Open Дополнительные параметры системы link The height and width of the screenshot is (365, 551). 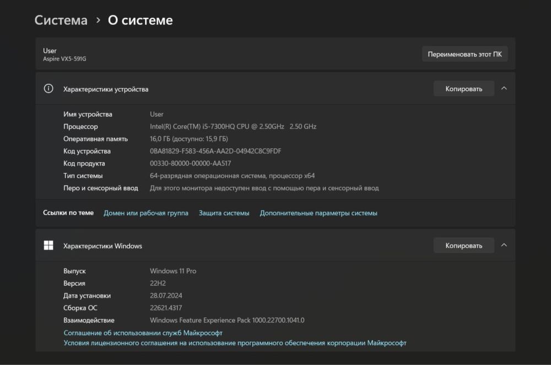(318, 213)
